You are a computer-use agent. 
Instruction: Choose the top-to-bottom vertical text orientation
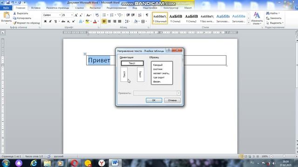(141, 74)
